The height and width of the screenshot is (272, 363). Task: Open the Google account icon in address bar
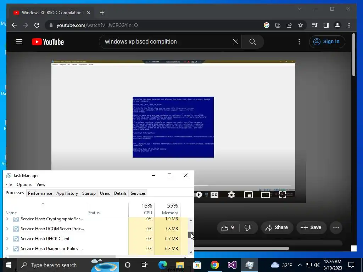tap(267, 25)
